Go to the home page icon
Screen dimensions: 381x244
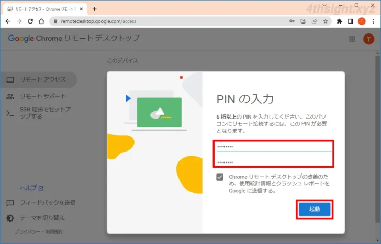pos(41,21)
